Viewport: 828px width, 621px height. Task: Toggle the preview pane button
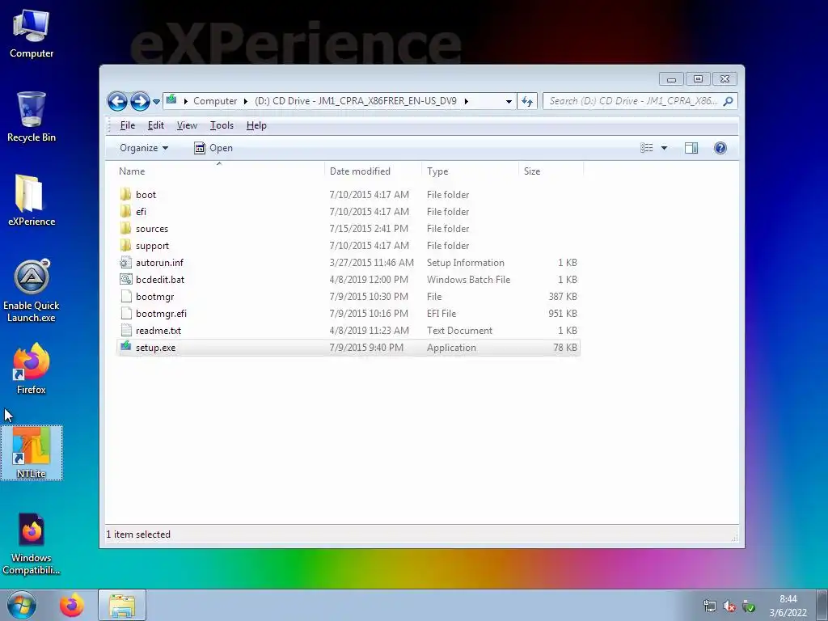(691, 148)
